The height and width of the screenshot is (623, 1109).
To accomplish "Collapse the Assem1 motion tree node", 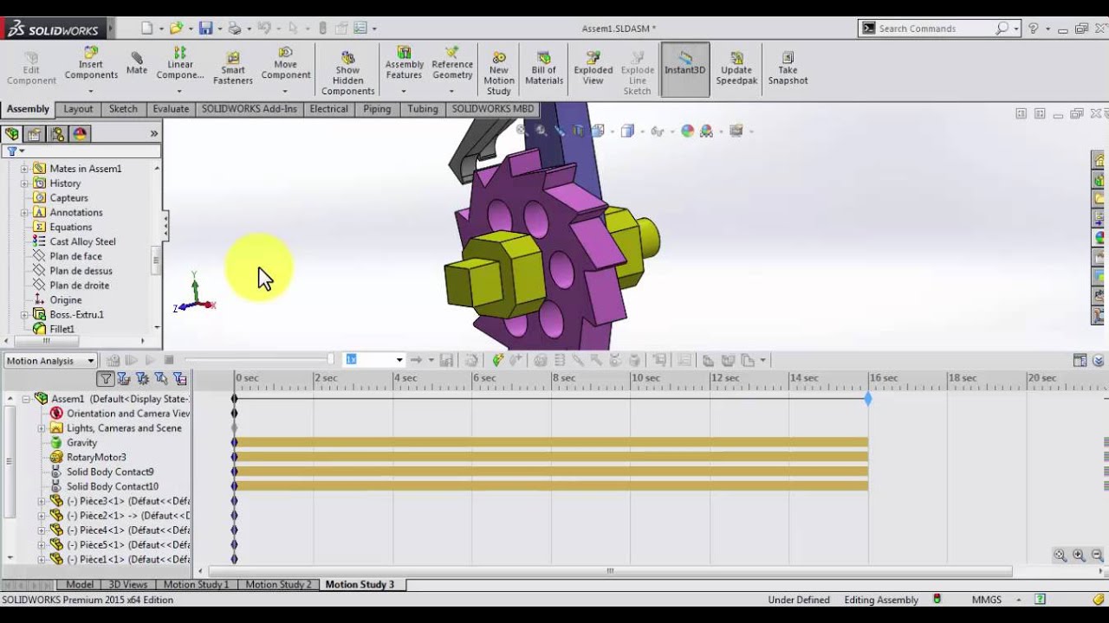I will [x=25, y=399].
